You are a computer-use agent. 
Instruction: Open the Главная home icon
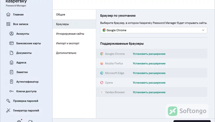(x=8, y=14)
